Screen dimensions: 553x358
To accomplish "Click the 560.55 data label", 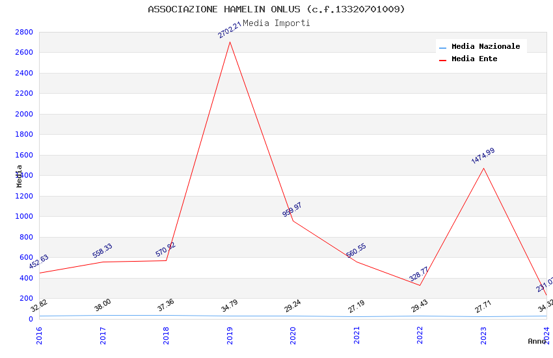I will (357, 251).
